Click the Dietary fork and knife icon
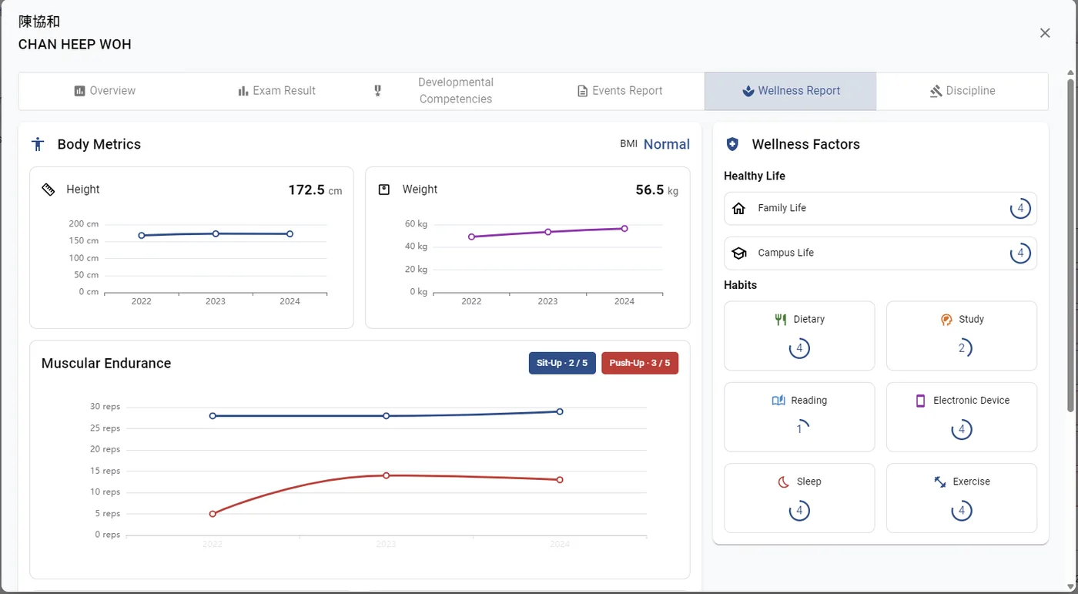1078x594 pixels. coord(781,320)
